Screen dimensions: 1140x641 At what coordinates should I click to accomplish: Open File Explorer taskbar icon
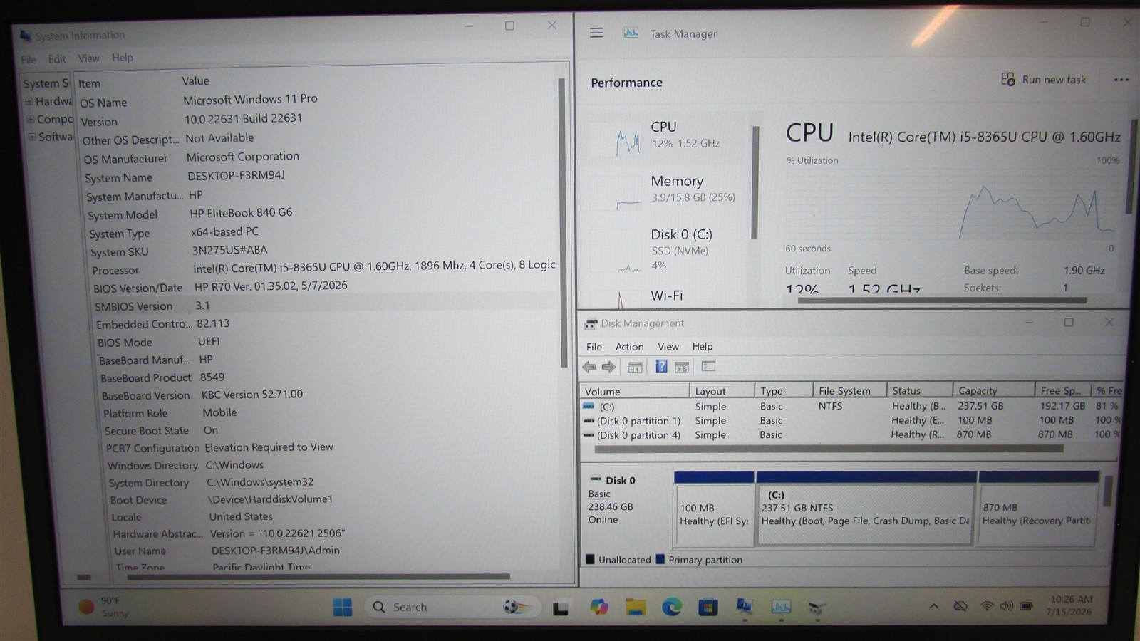pos(636,607)
